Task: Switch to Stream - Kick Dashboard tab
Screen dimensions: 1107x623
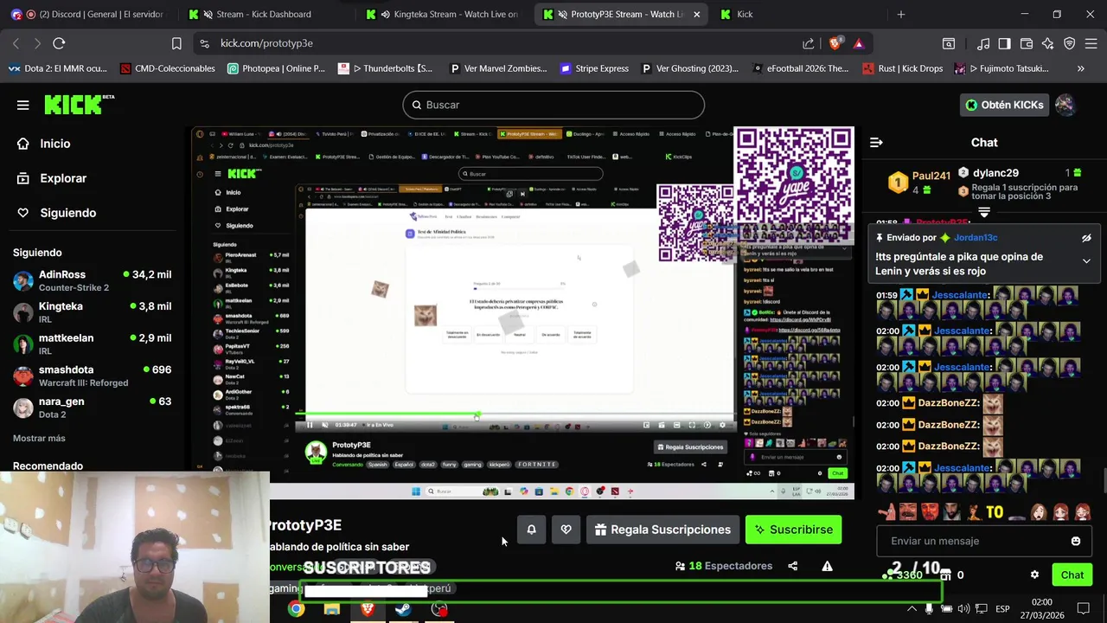Action: click(266, 15)
